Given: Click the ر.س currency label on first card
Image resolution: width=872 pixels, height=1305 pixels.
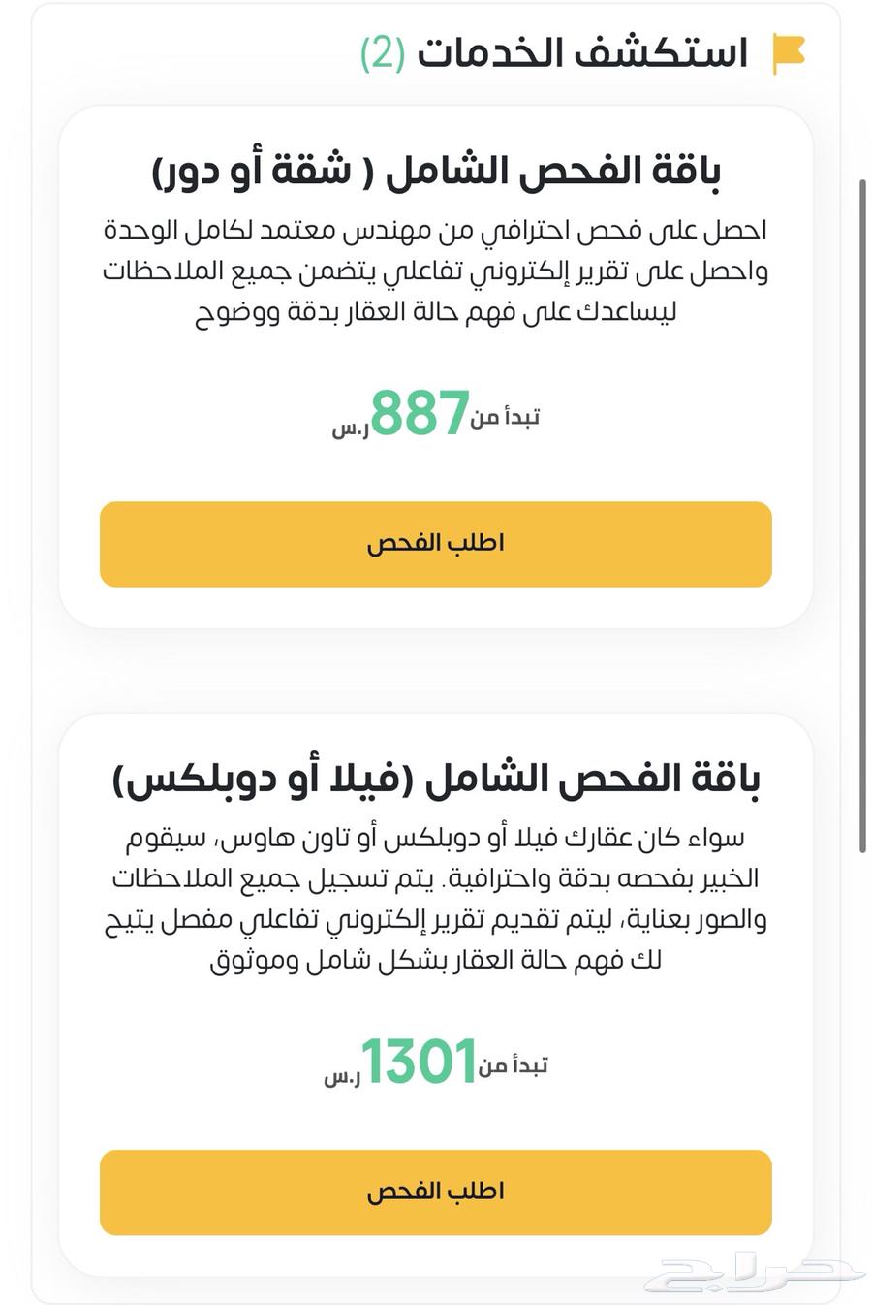Looking at the screenshot, I should [349, 430].
